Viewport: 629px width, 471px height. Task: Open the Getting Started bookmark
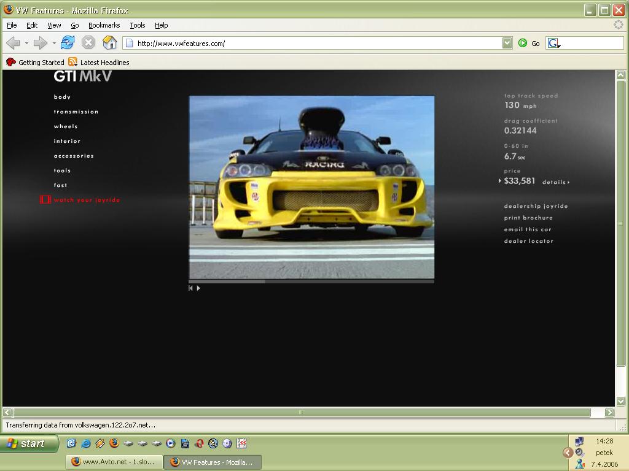[x=35, y=62]
